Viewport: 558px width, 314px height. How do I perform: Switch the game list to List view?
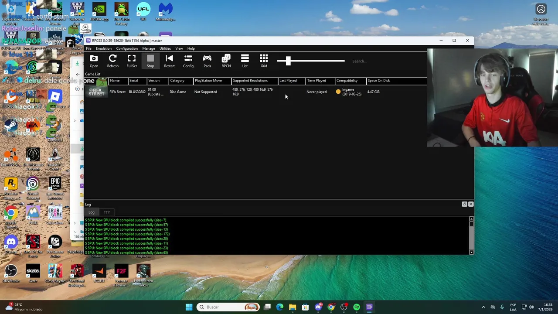coord(245,61)
